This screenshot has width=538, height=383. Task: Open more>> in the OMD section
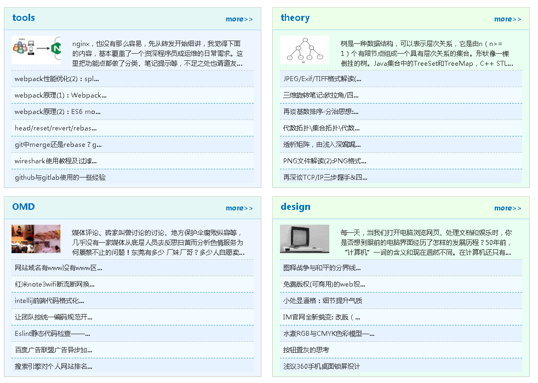pos(239,208)
